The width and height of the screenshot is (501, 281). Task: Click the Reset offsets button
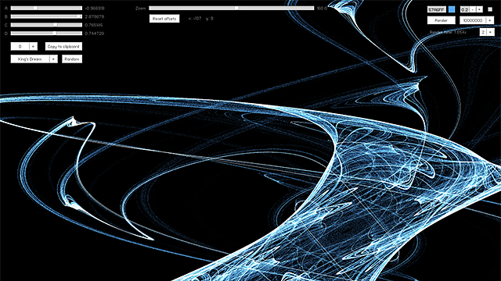coord(164,19)
